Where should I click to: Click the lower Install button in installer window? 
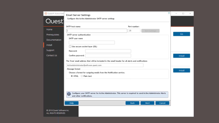[181, 70]
